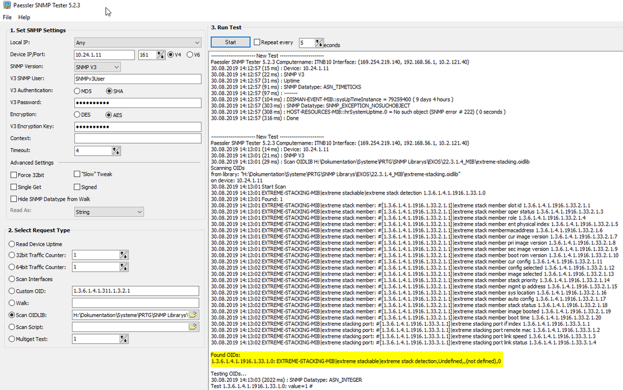This screenshot has height=390, width=623.
Task: Open the SNMP Version dropdown
Action: (x=97, y=67)
